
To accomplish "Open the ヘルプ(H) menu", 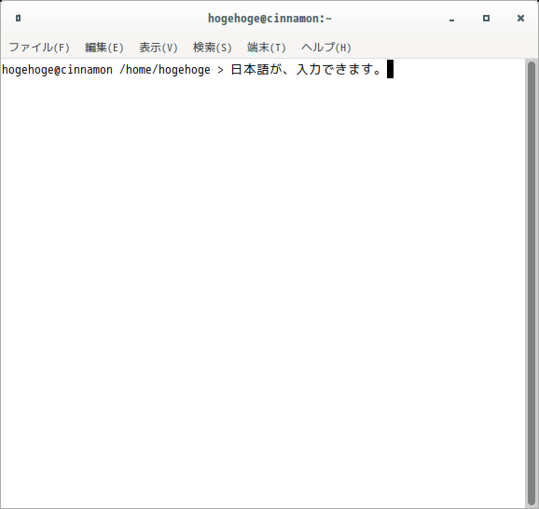I will 325,48.
